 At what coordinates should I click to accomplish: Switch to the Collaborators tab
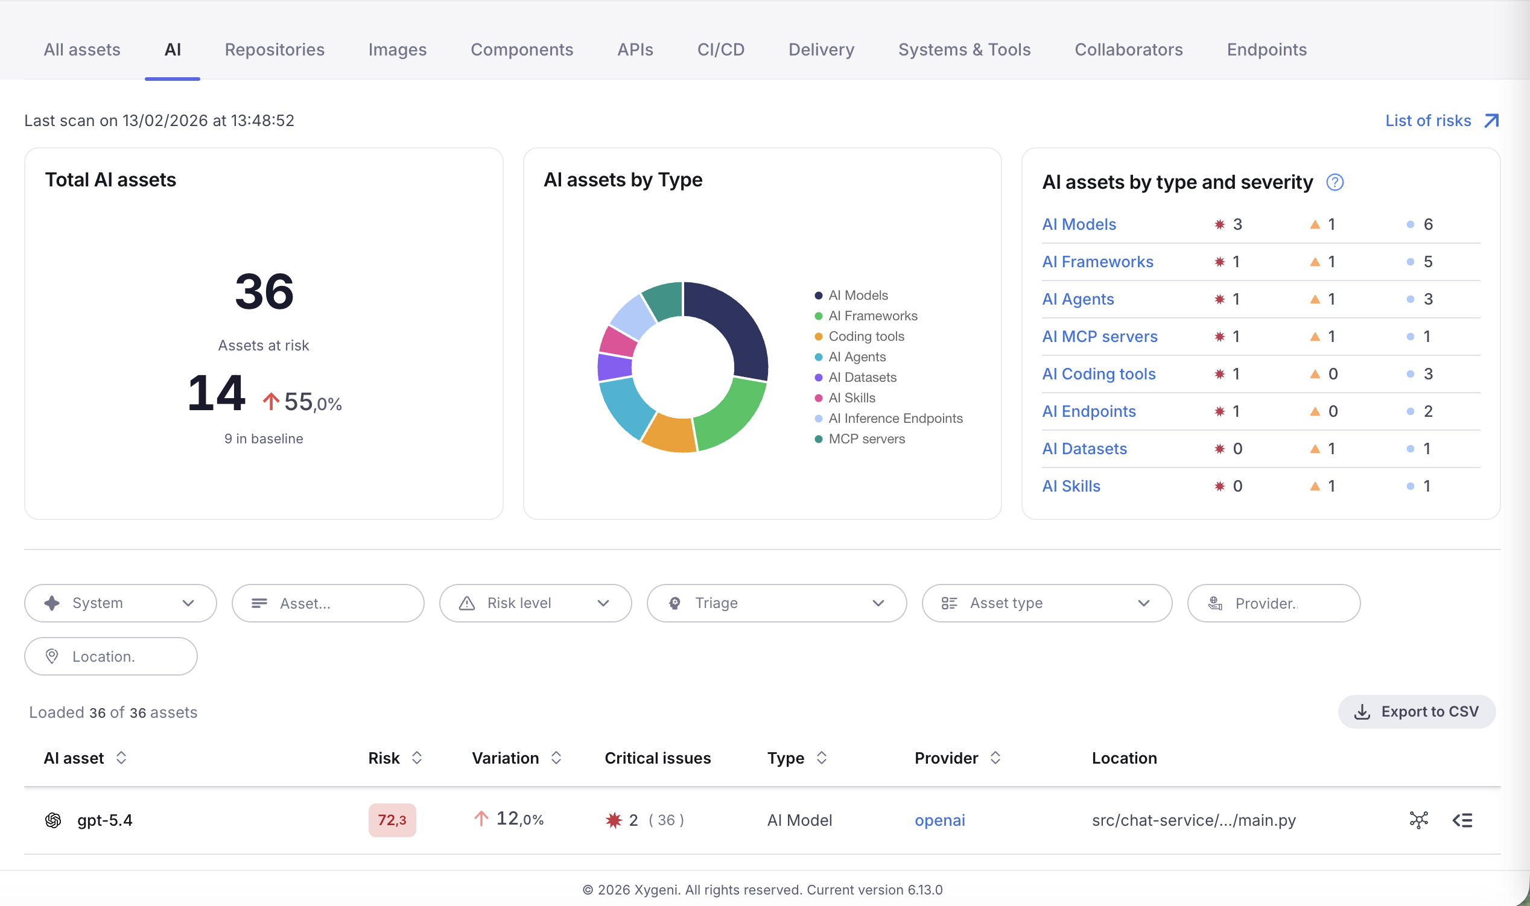click(x=1128, y=49)
